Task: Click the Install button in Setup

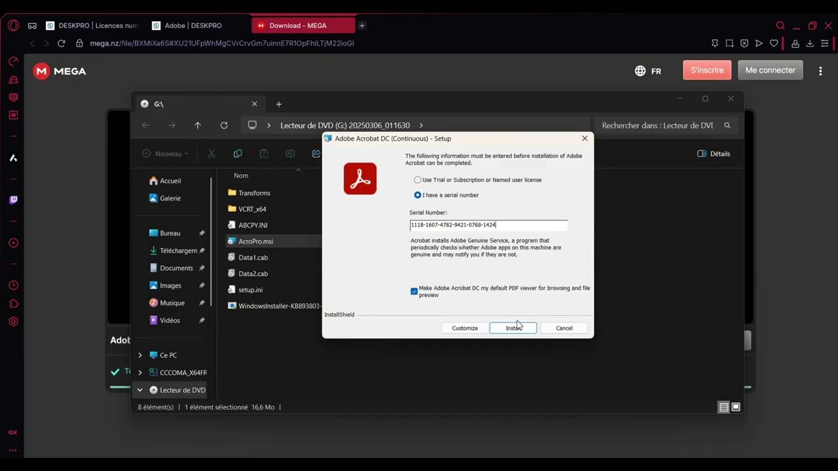Action: [513, 328]
